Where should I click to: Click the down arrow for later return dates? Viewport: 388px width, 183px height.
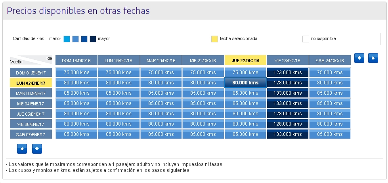click(37, 149)
